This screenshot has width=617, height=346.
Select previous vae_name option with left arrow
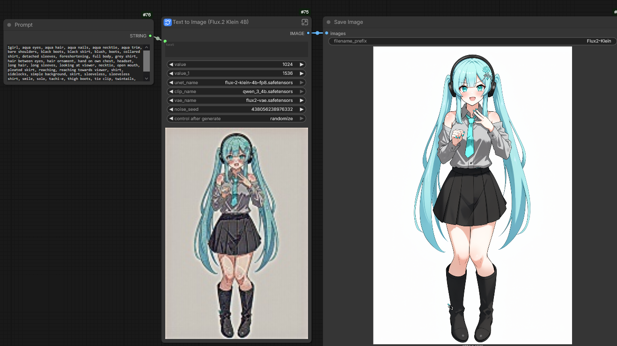click(x=171, y=101)
